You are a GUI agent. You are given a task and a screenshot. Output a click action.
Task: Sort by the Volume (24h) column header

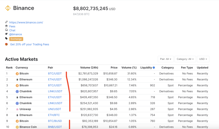(x=89, y=67)
